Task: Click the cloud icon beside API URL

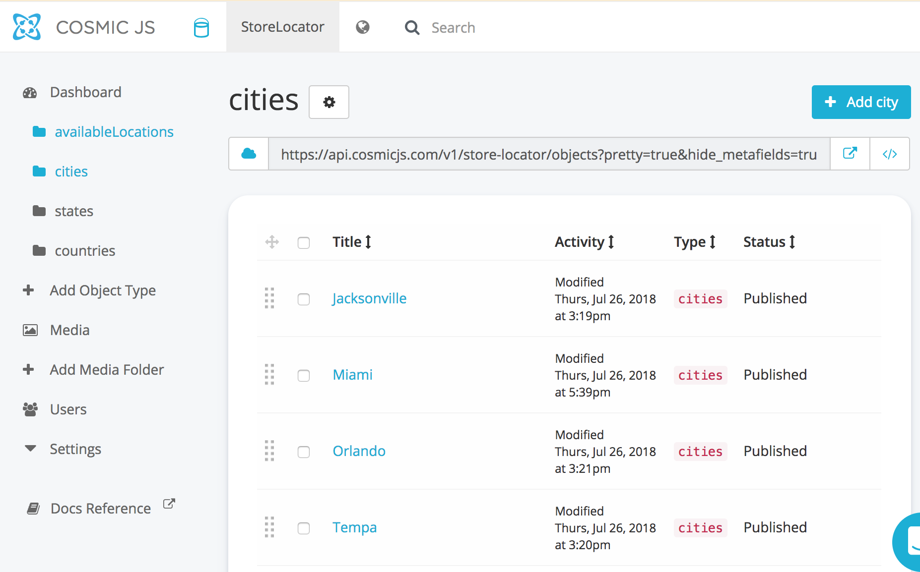Action: coord(249,154)
